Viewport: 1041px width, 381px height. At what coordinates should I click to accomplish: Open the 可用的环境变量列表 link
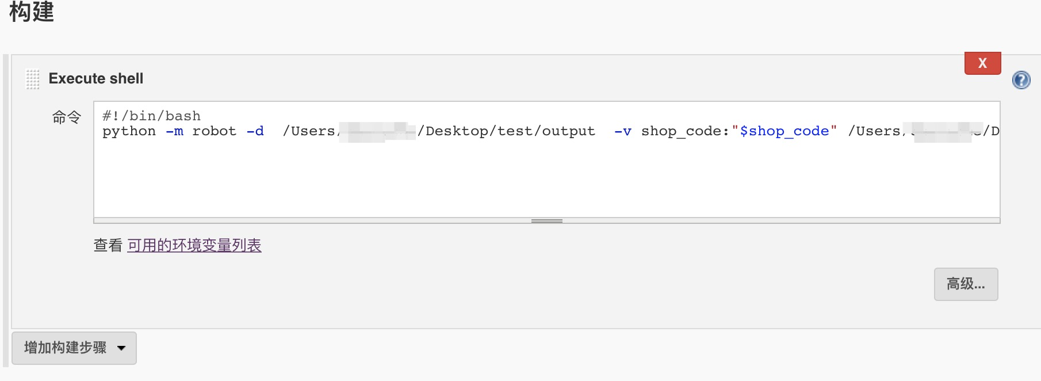click(x=194, y=246)
